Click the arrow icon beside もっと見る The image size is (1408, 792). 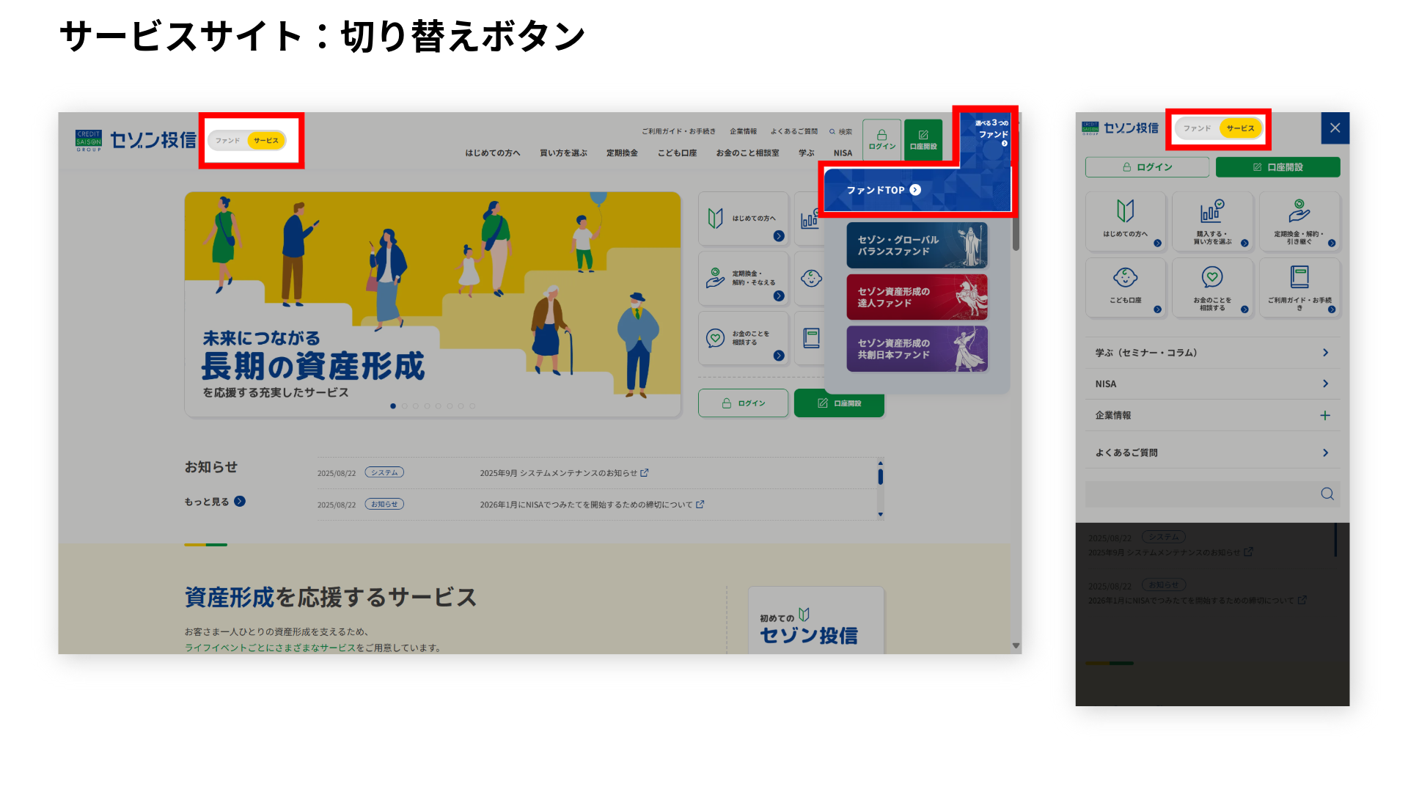tap(240, 502)
